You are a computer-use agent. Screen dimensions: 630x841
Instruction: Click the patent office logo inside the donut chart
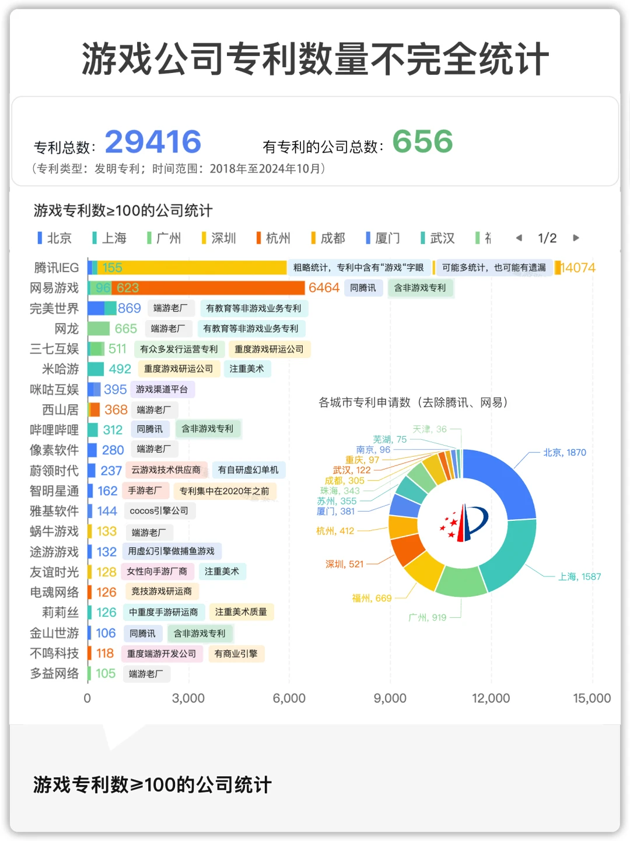click(463, 522)
